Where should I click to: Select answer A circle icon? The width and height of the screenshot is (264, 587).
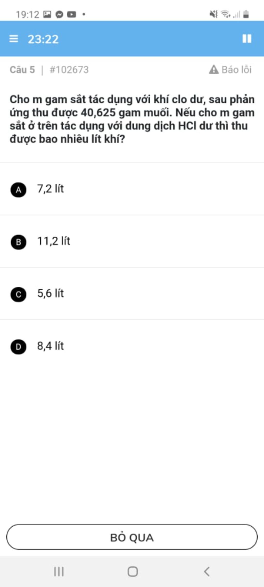click(18, 190)
